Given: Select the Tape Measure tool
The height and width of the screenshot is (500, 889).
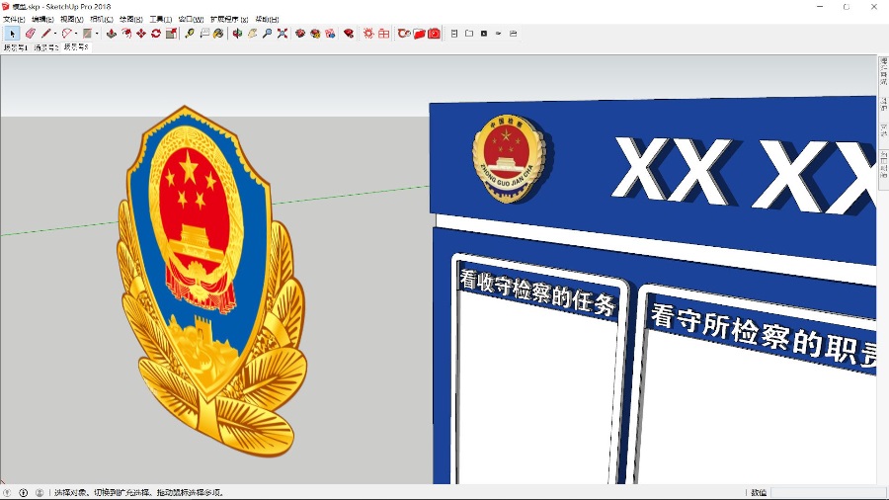Looking at the screenshot, I should 190,34.
